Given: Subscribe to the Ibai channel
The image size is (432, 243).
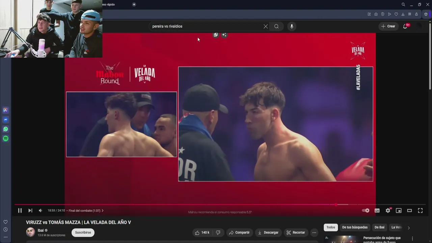Looking at the screenshot, I should point(83,233).
